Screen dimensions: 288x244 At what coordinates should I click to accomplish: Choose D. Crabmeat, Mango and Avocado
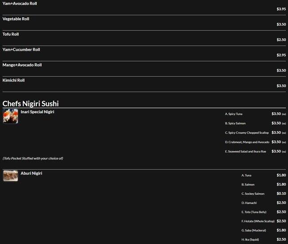tap(247, 142)
